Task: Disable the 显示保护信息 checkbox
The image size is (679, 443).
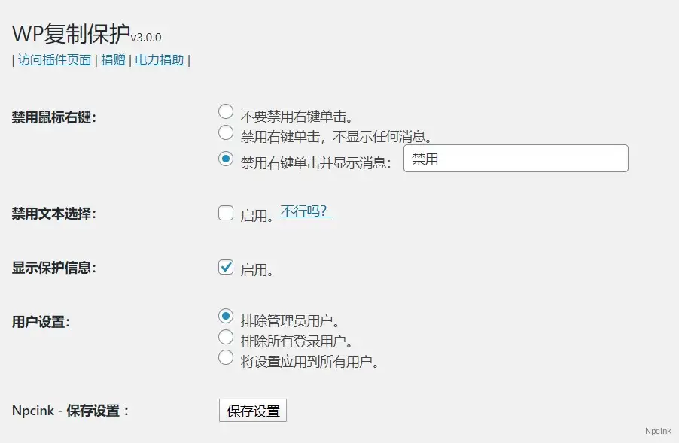Action: [225, 267]
